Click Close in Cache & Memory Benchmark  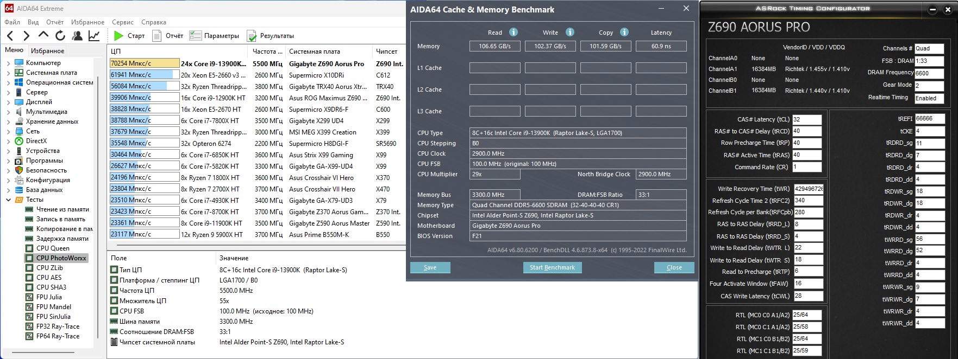point(674,267)
